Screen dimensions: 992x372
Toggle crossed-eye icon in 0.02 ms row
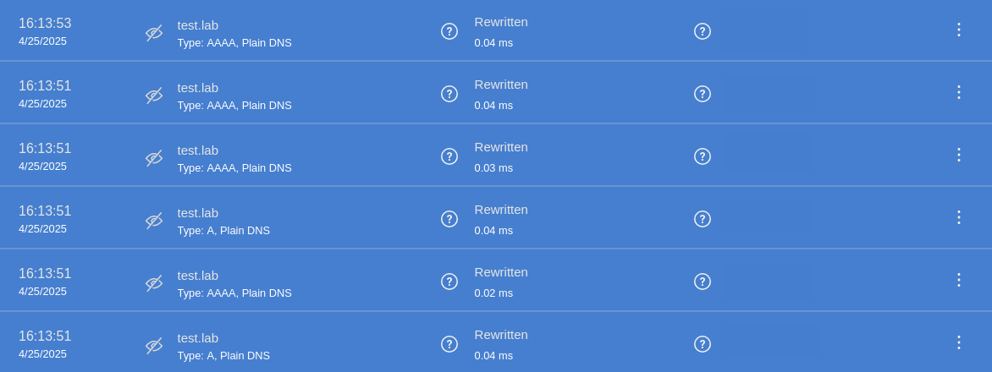tap(154, 283)
